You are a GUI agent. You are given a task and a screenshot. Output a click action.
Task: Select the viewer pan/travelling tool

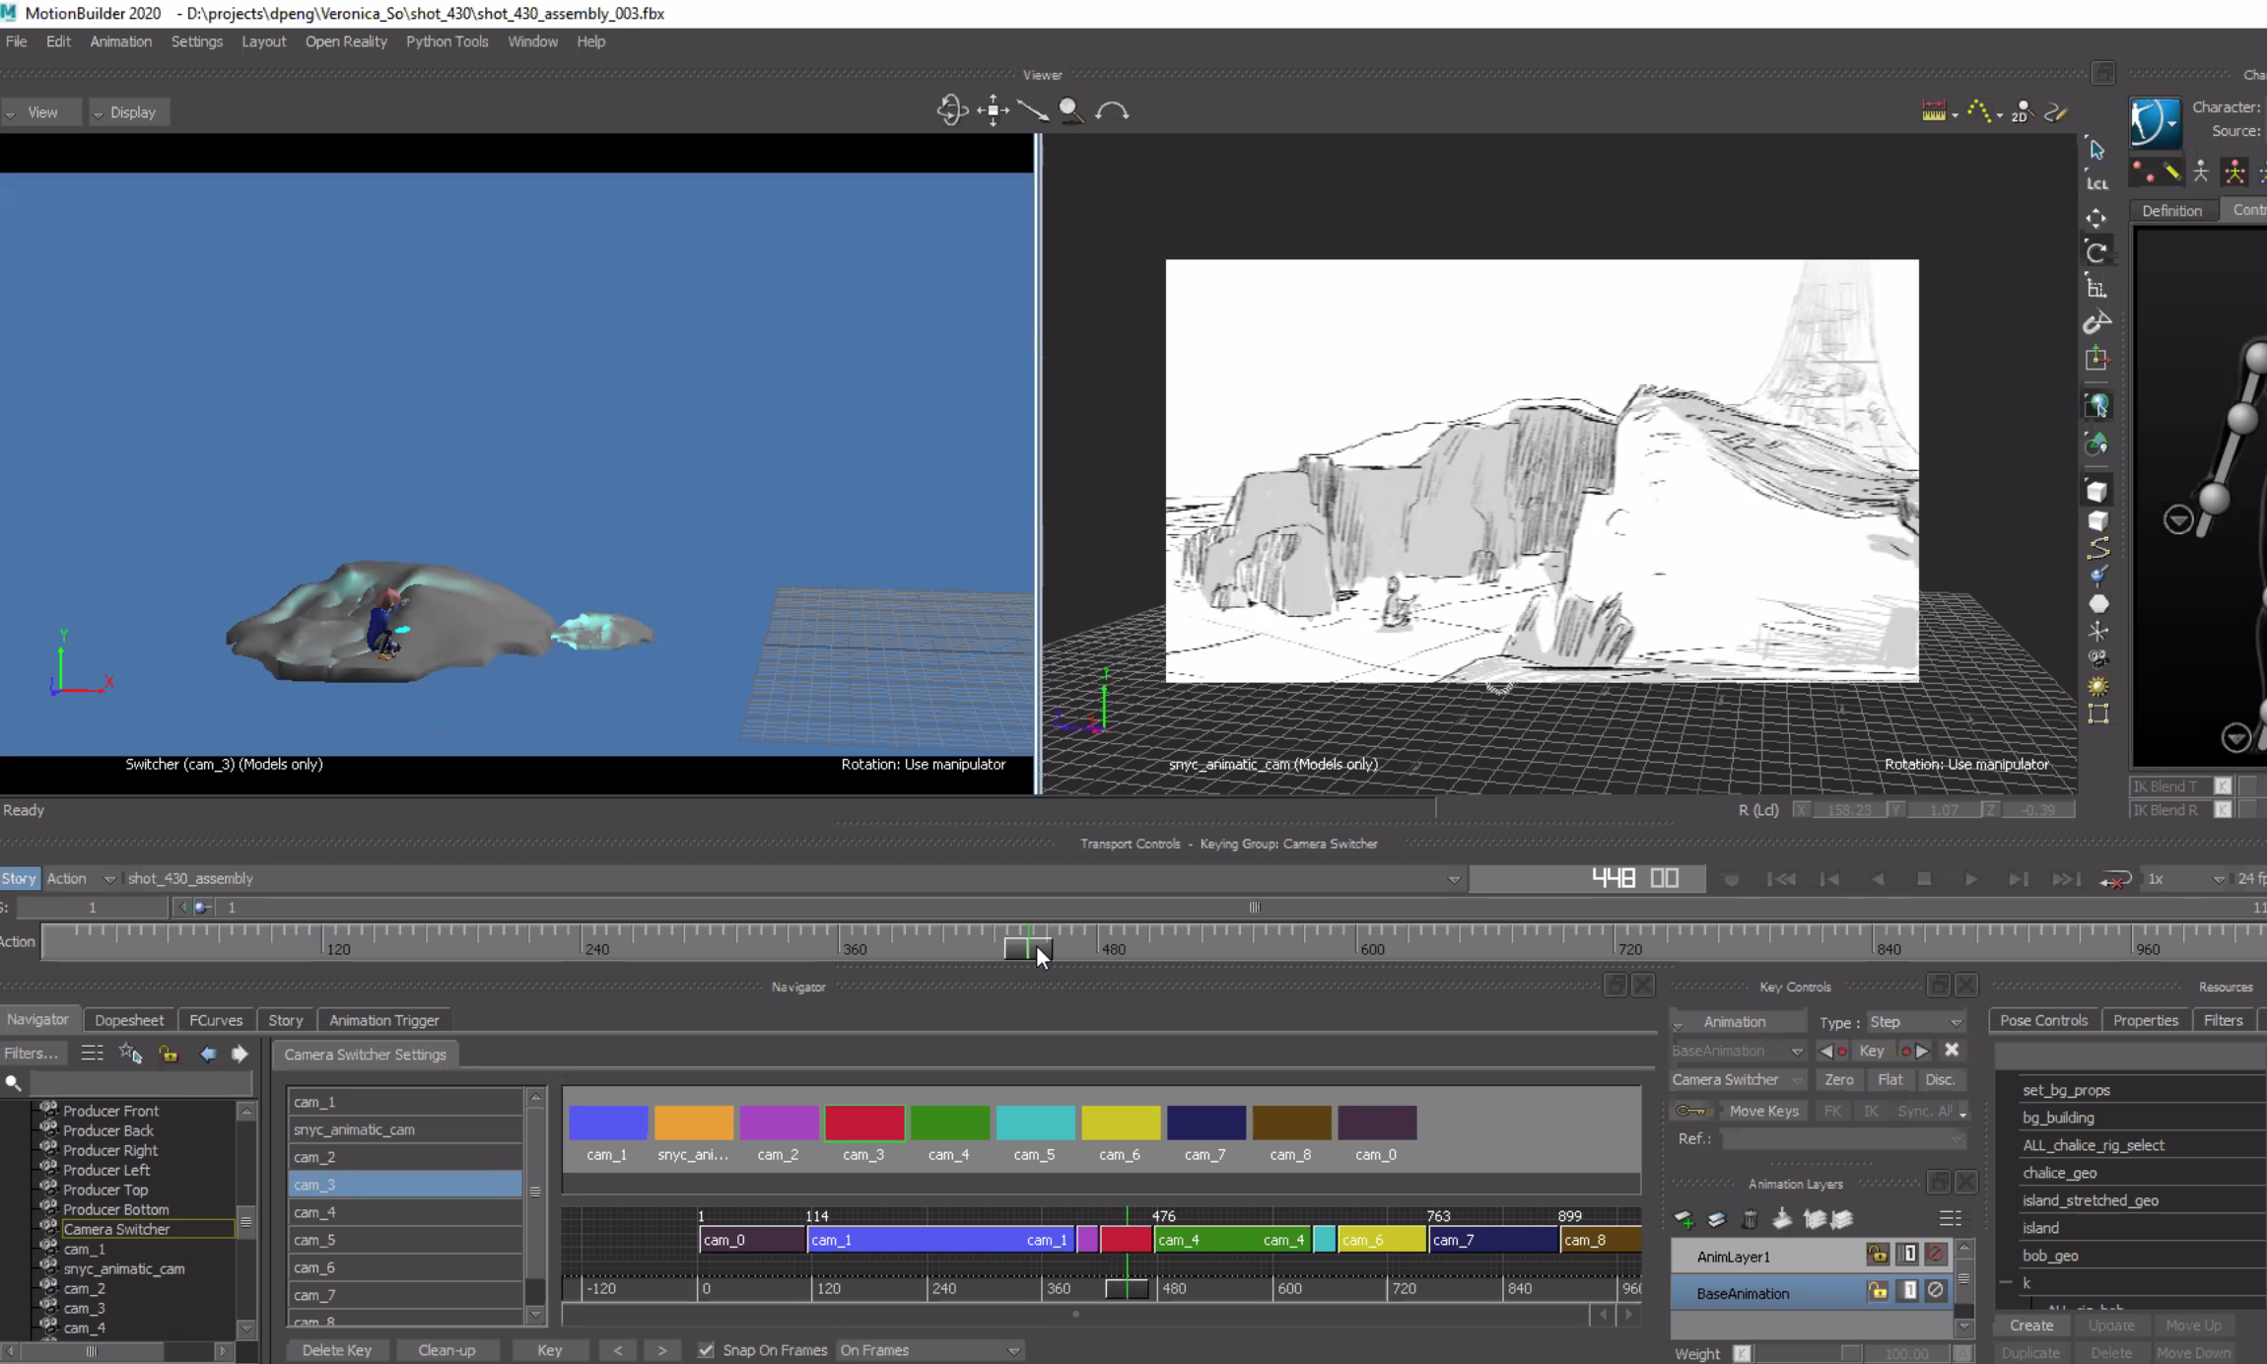point(993,110)
